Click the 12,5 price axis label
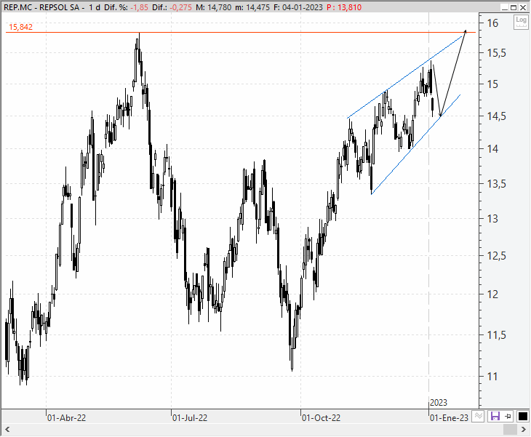 [497, 256]
